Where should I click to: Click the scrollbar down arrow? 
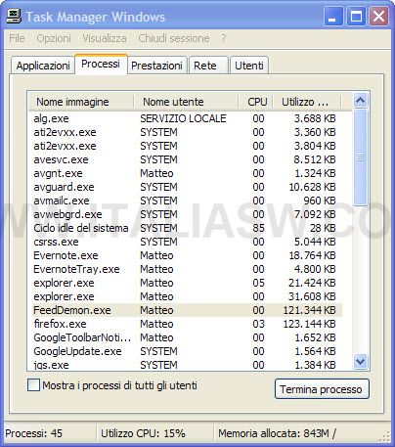point(361,361)
